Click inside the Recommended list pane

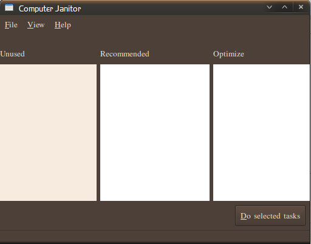155,132
